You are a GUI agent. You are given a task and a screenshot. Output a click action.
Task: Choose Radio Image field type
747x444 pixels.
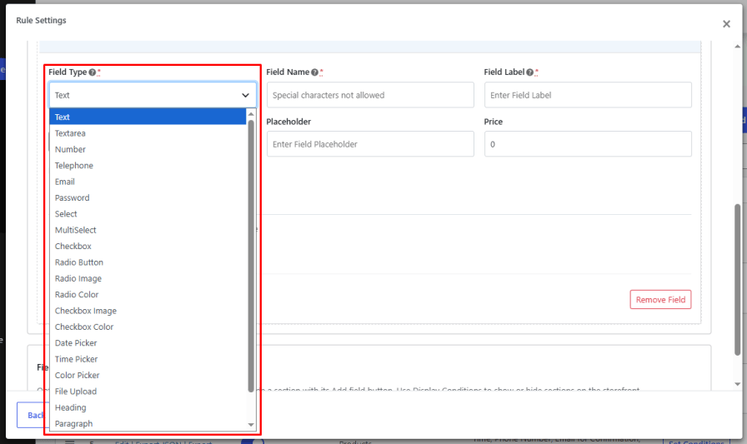[148, 279]
